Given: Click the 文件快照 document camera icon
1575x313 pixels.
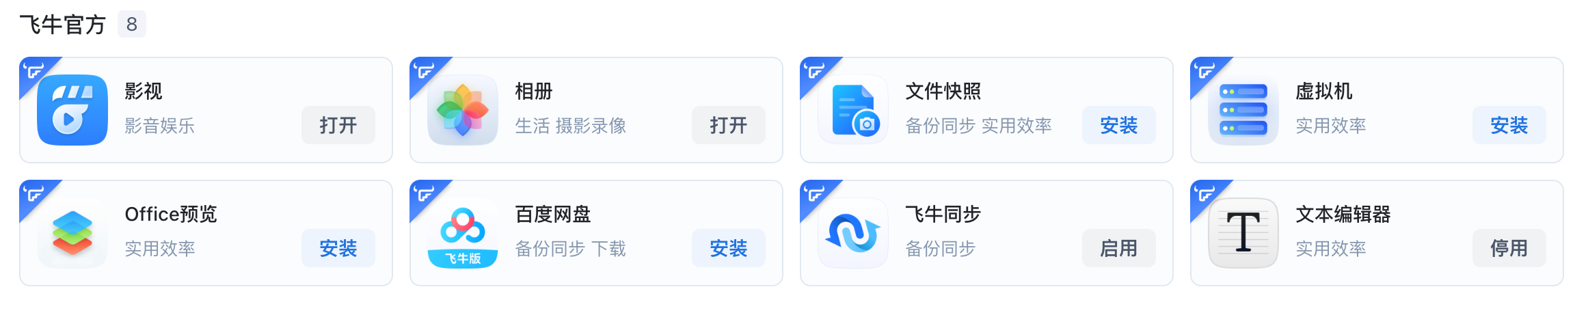Looking at the screenshot, I should coord(853,110).
